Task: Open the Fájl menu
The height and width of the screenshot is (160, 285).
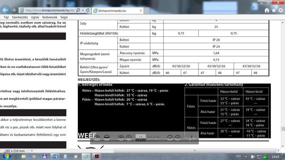Action: click(6, 17)
